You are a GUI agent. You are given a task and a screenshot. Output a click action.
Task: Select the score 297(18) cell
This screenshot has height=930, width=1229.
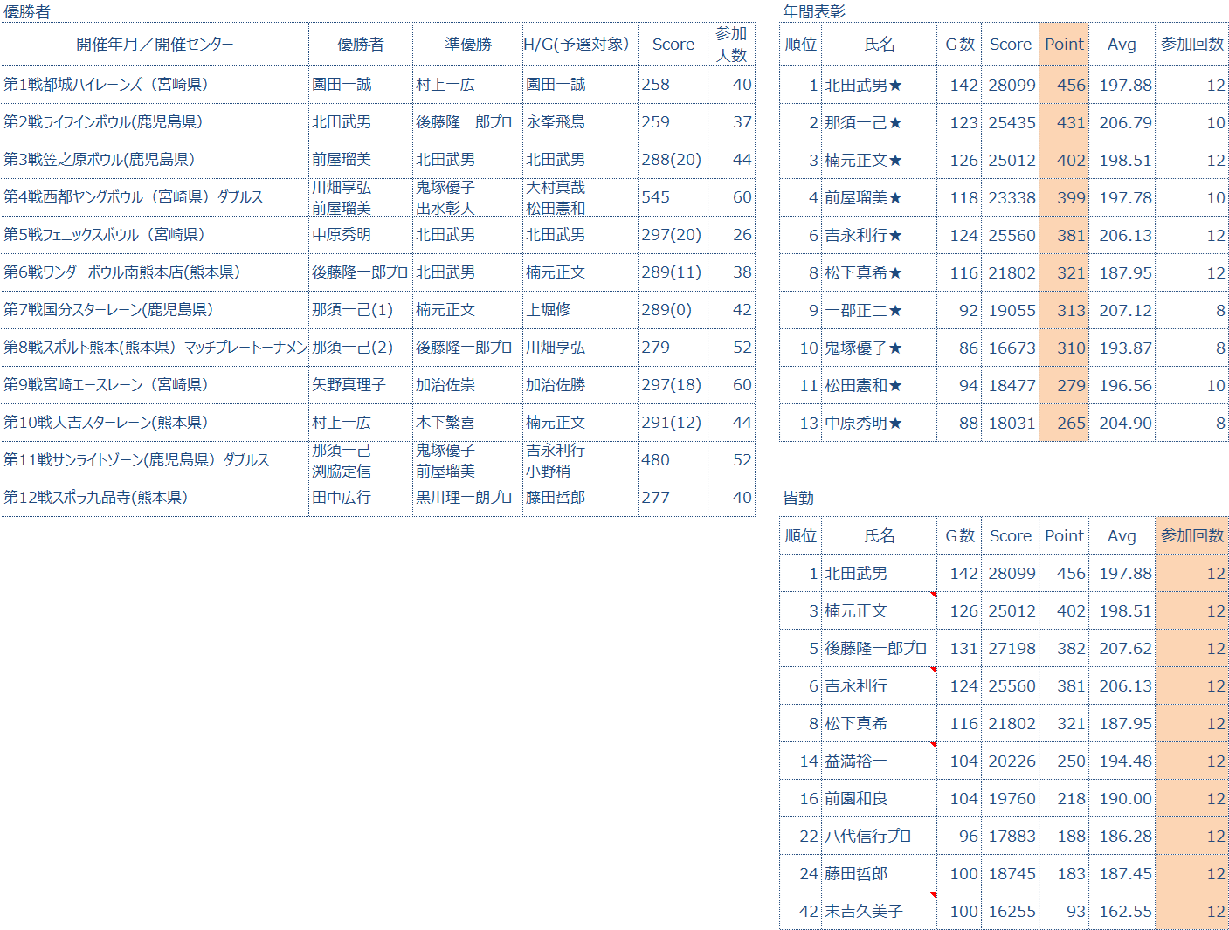pyautogui.click(x=673, y=385)
